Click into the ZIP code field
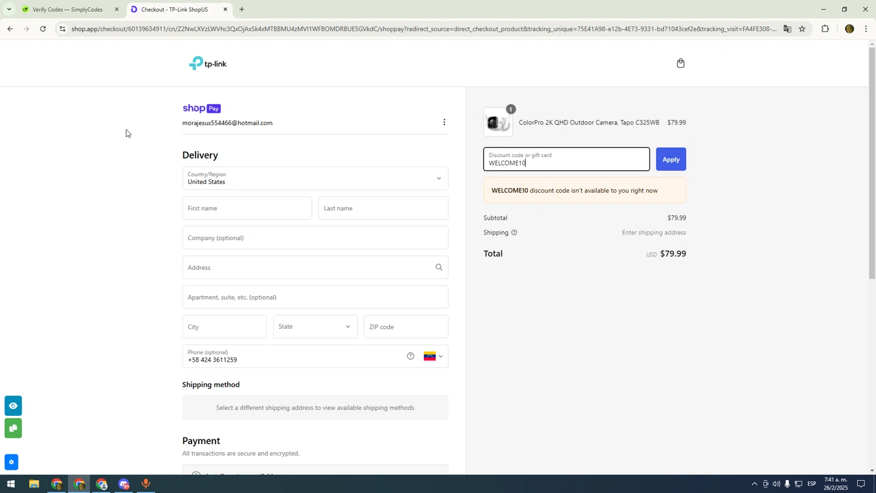Viewport: 876px width, 493px height. [x=406, y=327]
